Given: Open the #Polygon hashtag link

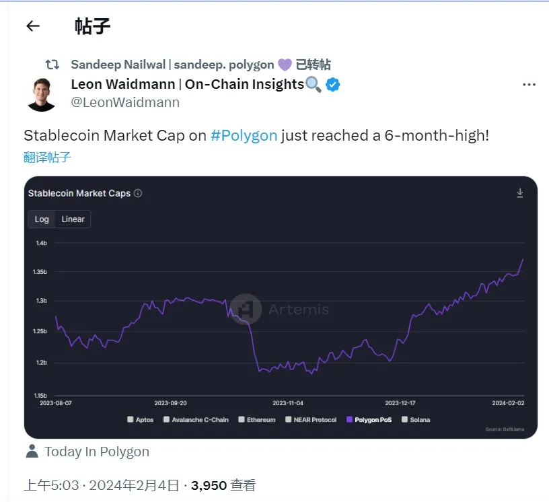Looking at the screenshot, I should click(244, 135).
